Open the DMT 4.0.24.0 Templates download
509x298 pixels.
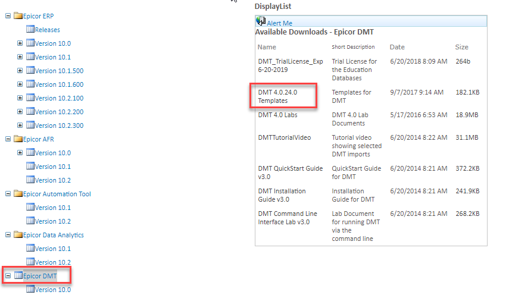coord(277,96)
